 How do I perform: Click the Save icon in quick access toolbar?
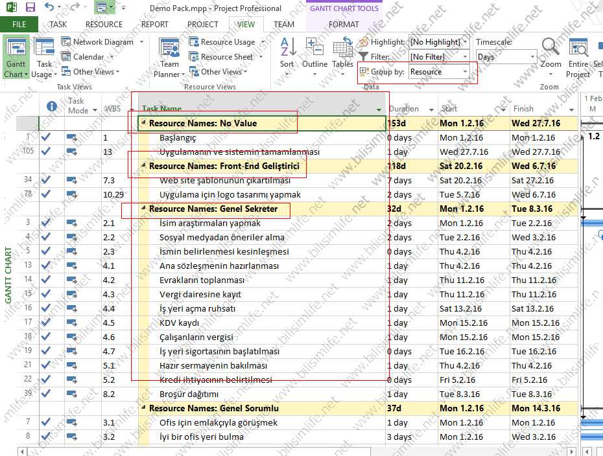point(30,7)
